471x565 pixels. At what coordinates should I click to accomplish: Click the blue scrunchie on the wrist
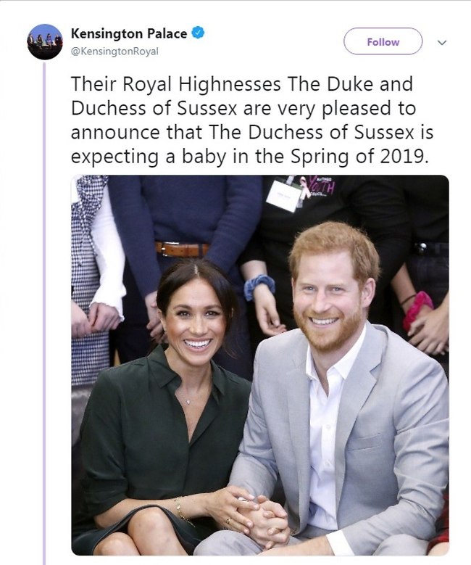pyautogui.click(x=259, y=286)
